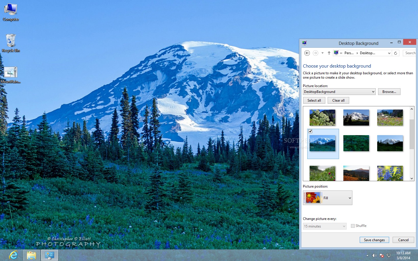Image resolution: width=418 pixels, height=261 pixels.
Task: Open the Picture location dropdown
Action: pos(339,92)
